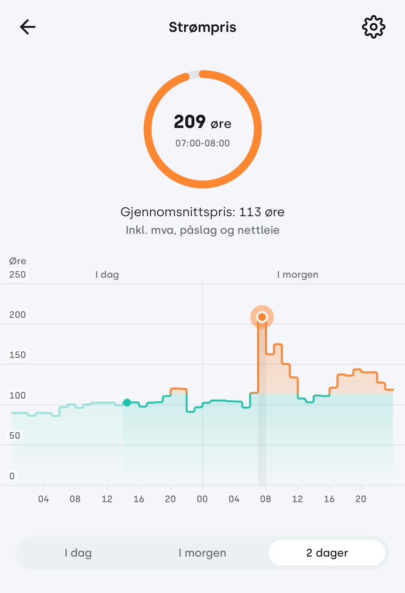405x593 pixels.
Task: Tap the 20 hour tick under tomorrow
Action: coord(361,499)
